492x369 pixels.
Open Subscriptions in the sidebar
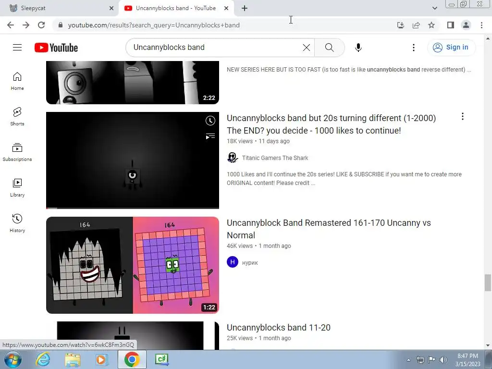pyautogui.click(x=17, y=152)
